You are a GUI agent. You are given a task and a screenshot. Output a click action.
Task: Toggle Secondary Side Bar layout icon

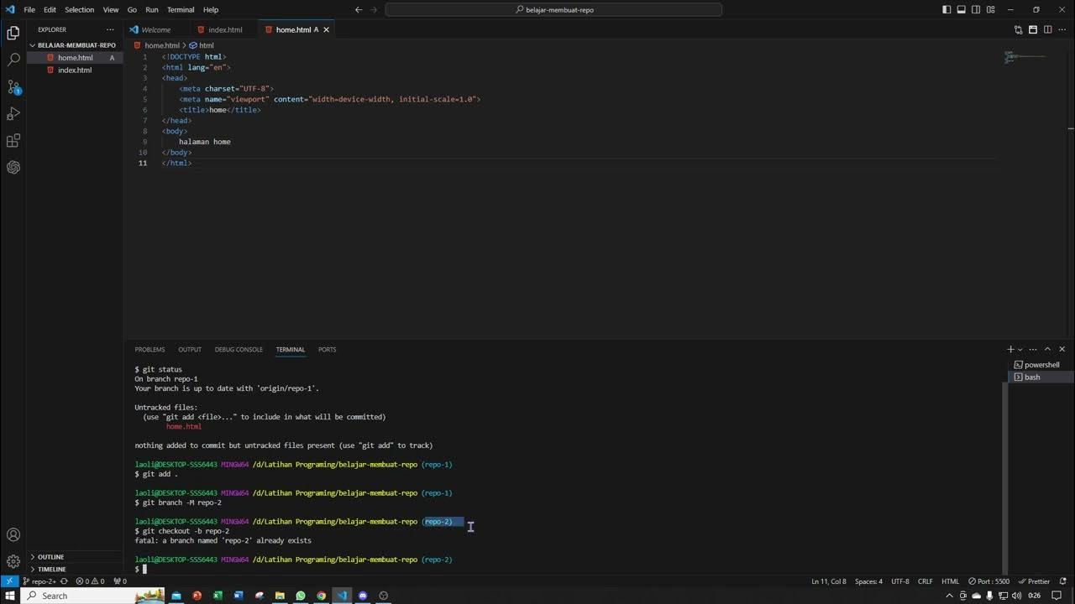tap(976, 10)
